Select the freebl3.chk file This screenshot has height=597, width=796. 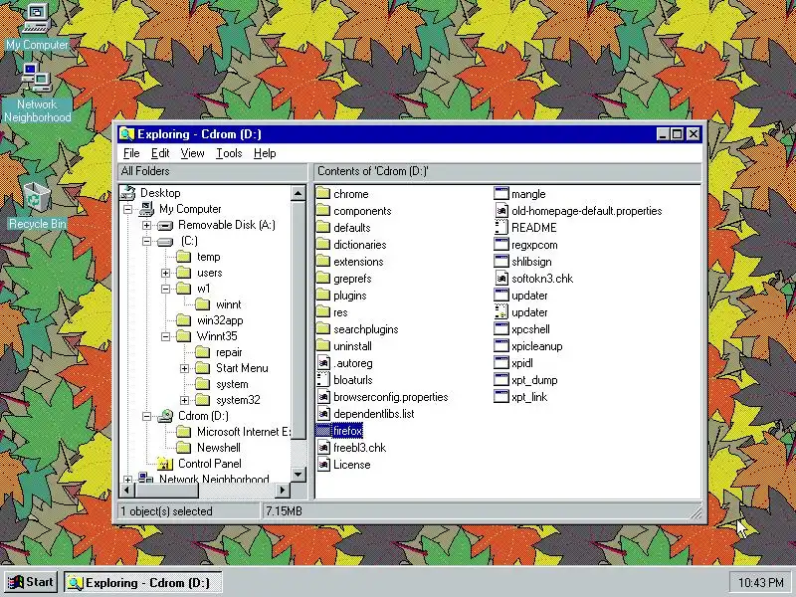tap(359, 448)
